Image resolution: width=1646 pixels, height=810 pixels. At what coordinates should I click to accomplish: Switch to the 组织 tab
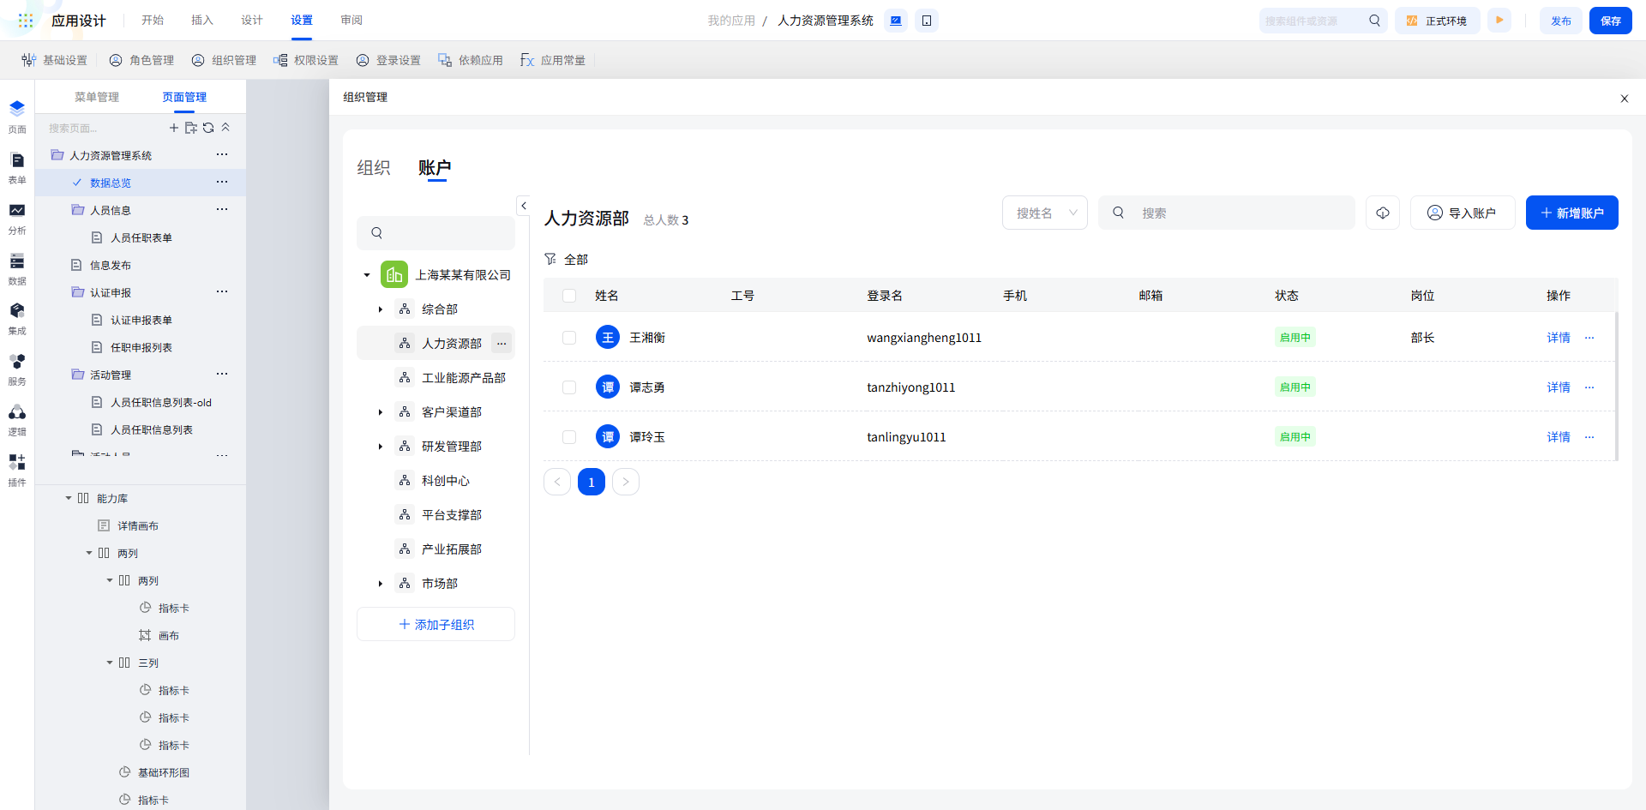click(374, 168)
